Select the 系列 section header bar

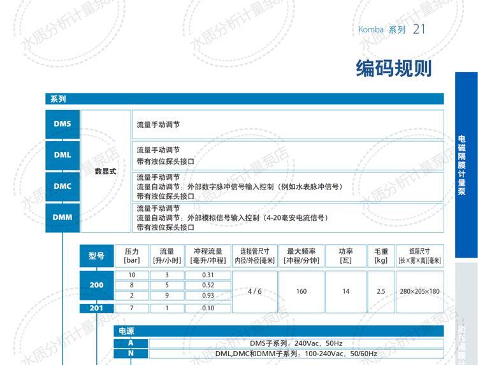(x=245, y=99)
